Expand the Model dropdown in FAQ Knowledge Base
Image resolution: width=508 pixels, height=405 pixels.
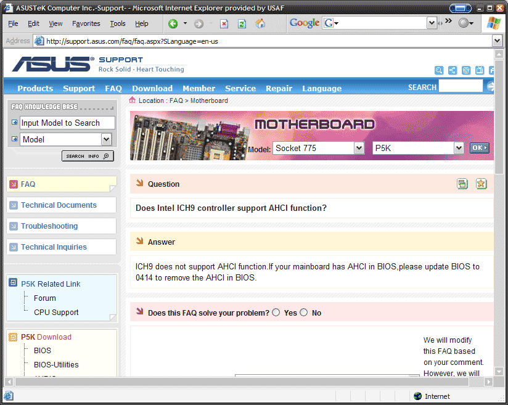pos(106,140)
